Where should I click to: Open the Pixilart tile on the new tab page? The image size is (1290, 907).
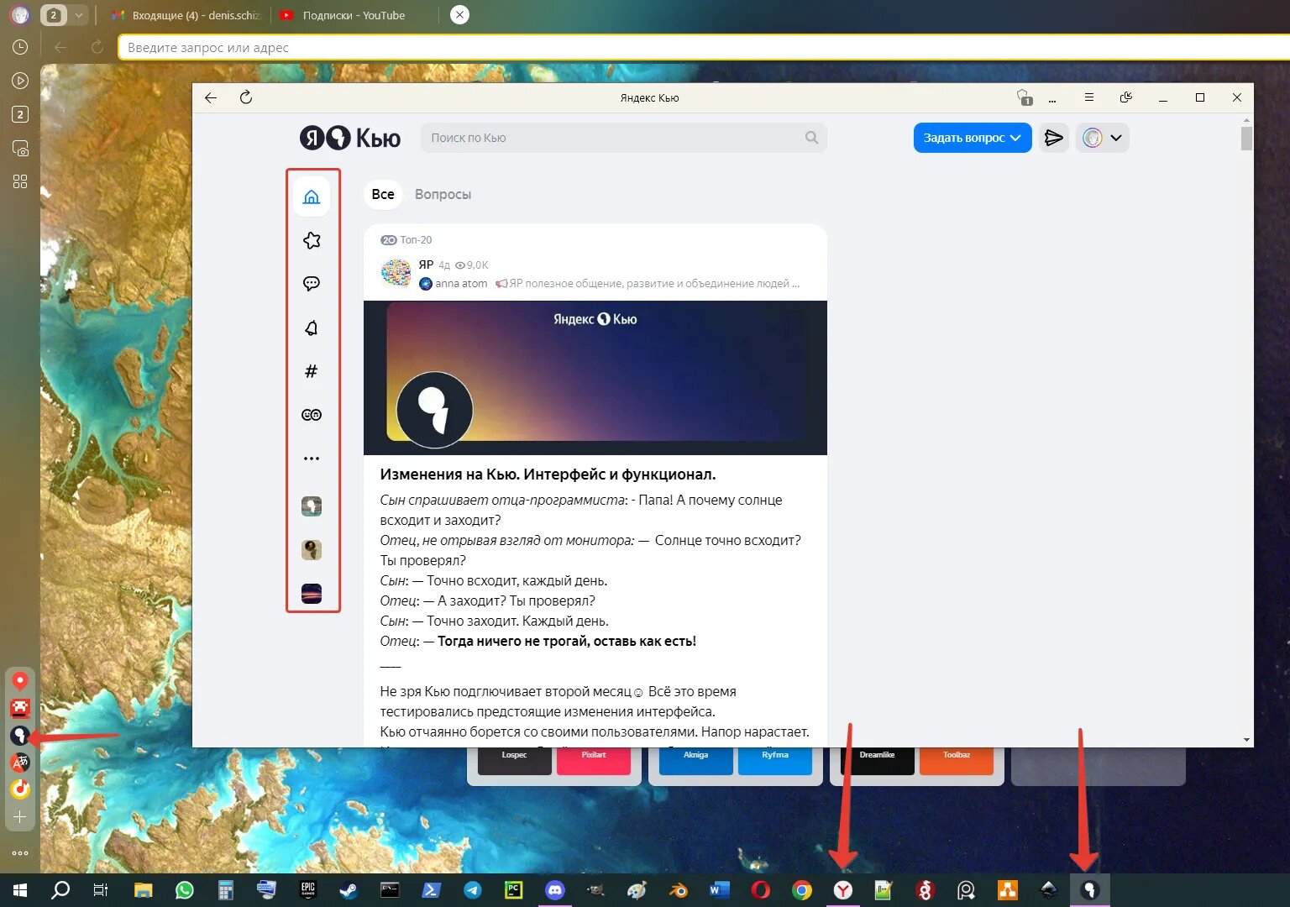click(x=594, y=760)
